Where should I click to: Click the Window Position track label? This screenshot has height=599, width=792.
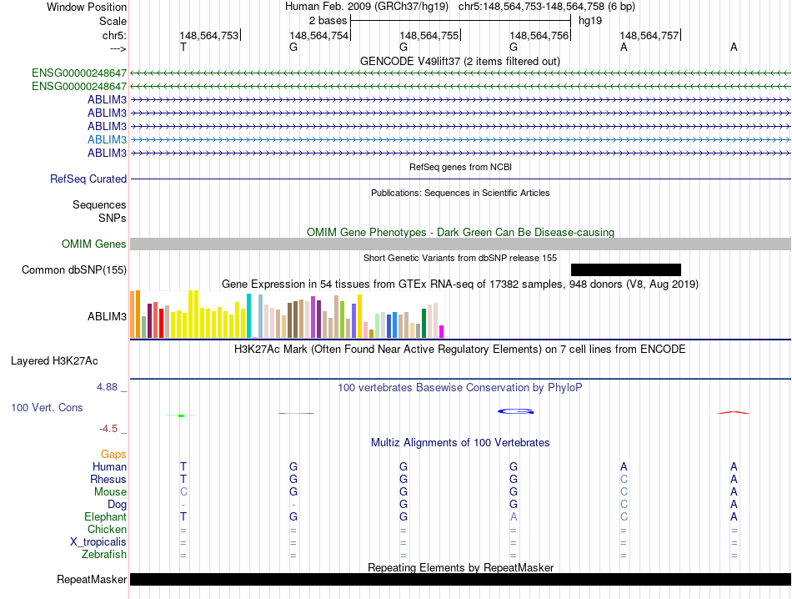pos(87,7)
